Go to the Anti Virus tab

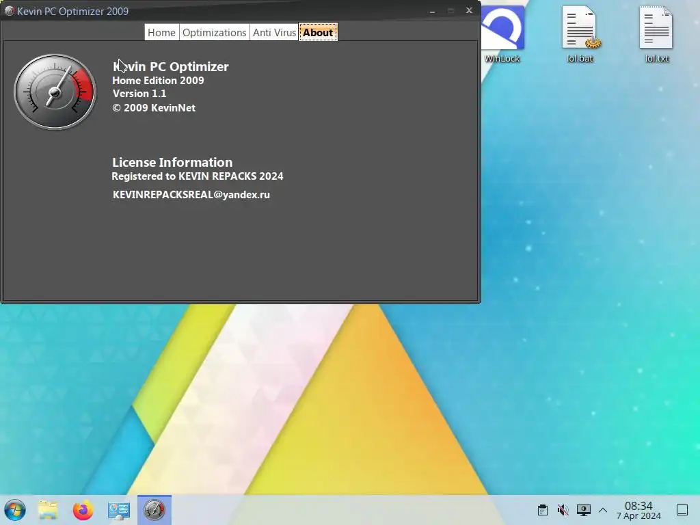[274, 33]
